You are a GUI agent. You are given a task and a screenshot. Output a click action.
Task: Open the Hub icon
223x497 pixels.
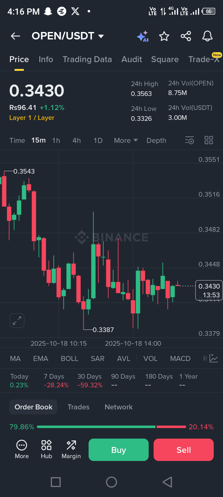(46, 449)
